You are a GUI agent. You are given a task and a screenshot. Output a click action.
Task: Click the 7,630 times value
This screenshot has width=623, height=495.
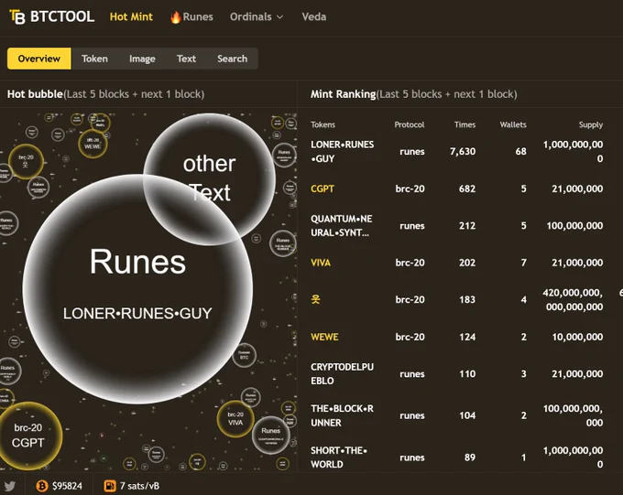coord(463,151)
